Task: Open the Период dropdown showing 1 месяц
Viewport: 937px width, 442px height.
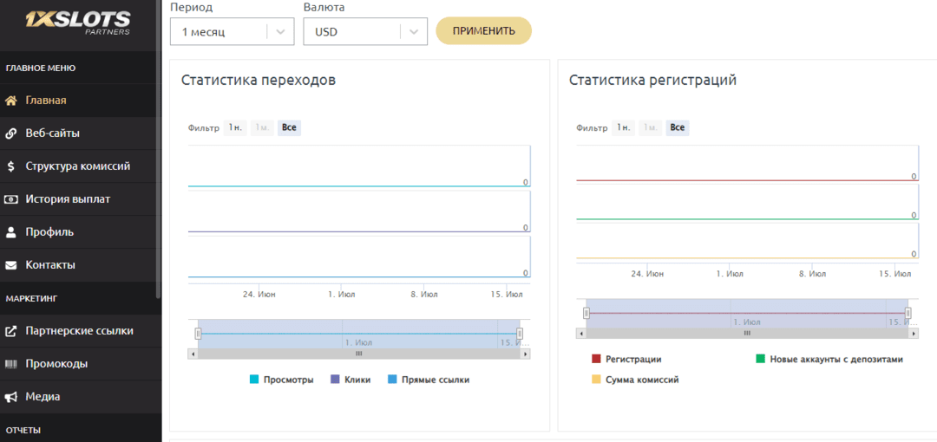Action: [x=232, y=32]
